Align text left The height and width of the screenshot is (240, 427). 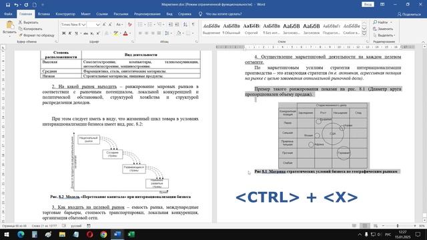click(140, 33)
